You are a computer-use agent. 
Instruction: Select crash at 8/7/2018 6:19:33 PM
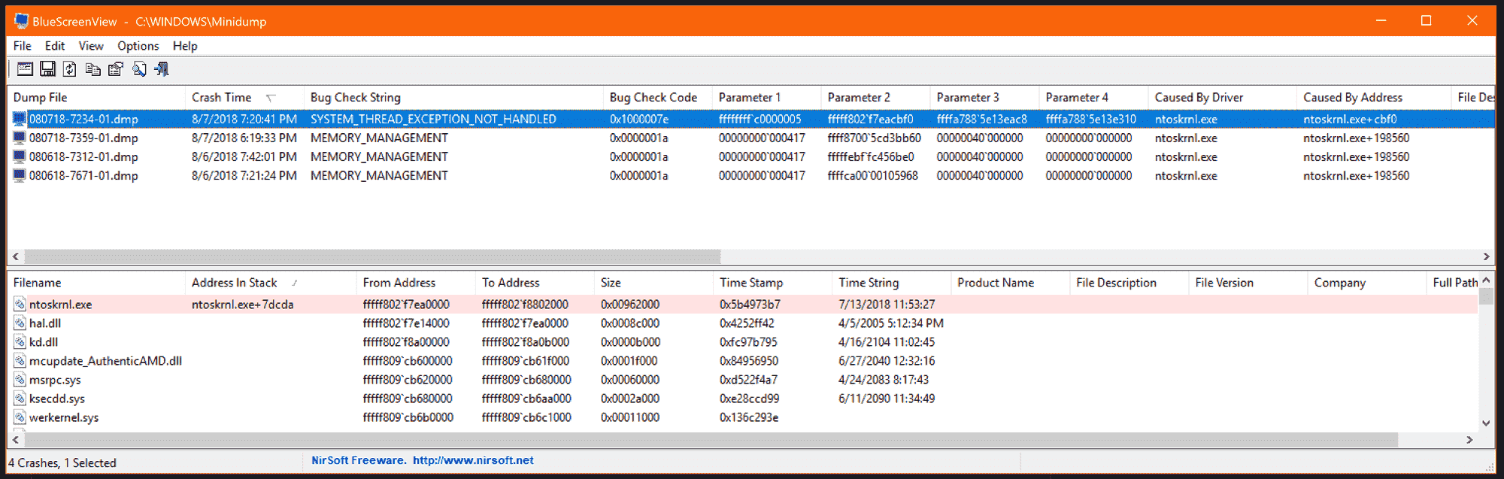[244, 138]
